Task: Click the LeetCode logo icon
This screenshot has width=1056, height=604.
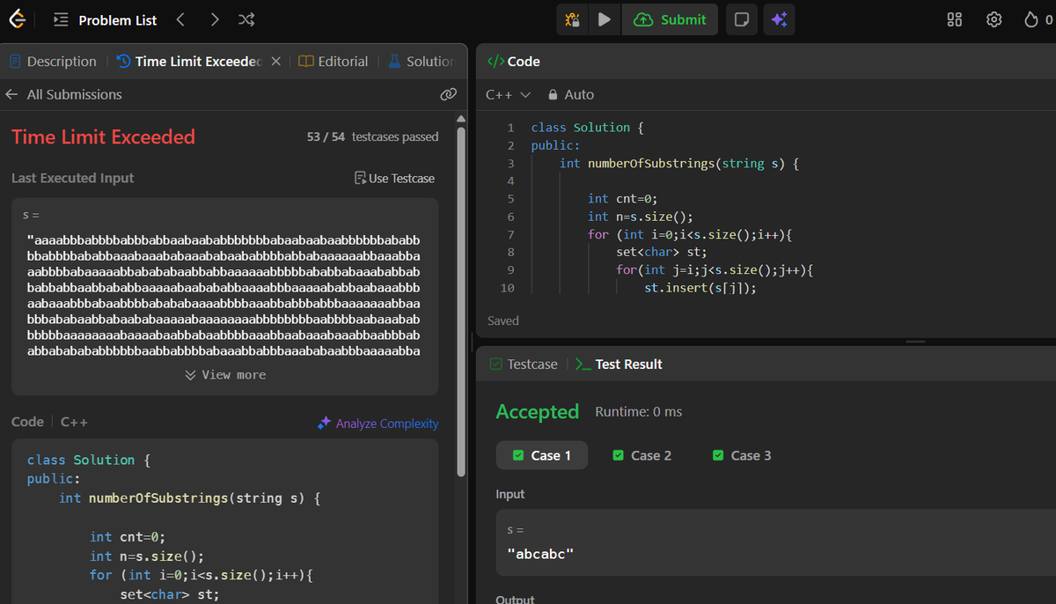Action: pyautogui.click(x=17, y=19)
